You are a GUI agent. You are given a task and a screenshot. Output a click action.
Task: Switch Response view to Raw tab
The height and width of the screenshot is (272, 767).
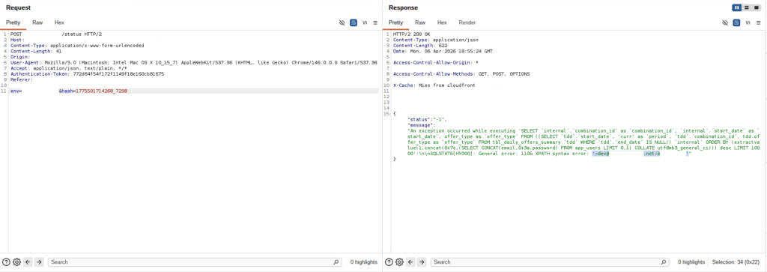coord(420,22)
